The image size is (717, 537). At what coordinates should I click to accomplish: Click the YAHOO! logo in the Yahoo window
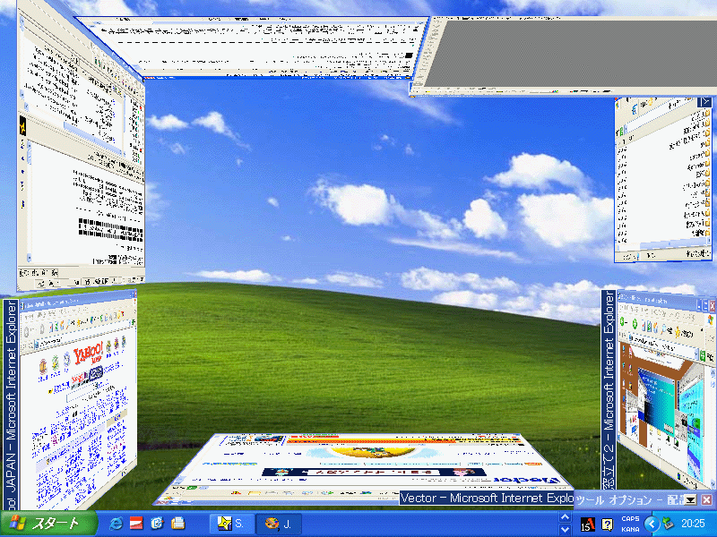point(88,354)
